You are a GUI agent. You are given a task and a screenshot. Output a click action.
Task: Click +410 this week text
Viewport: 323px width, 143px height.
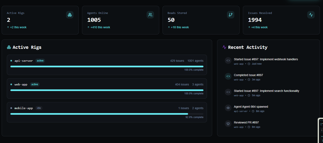[100, 27]
